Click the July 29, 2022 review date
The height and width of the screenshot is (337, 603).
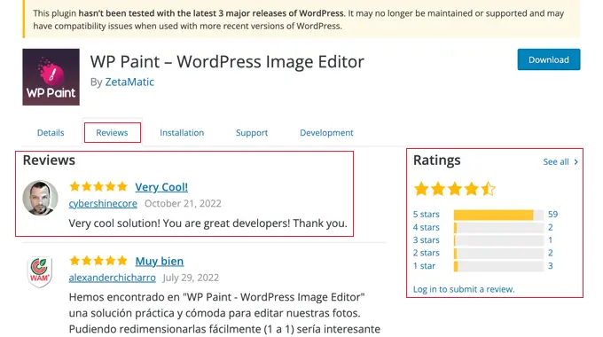point(192,278)
